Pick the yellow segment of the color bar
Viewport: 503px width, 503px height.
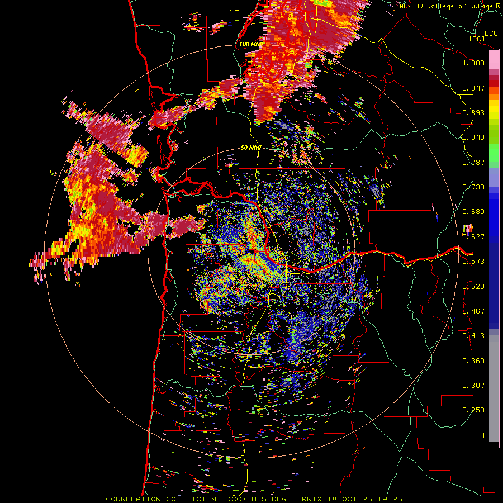493,110
